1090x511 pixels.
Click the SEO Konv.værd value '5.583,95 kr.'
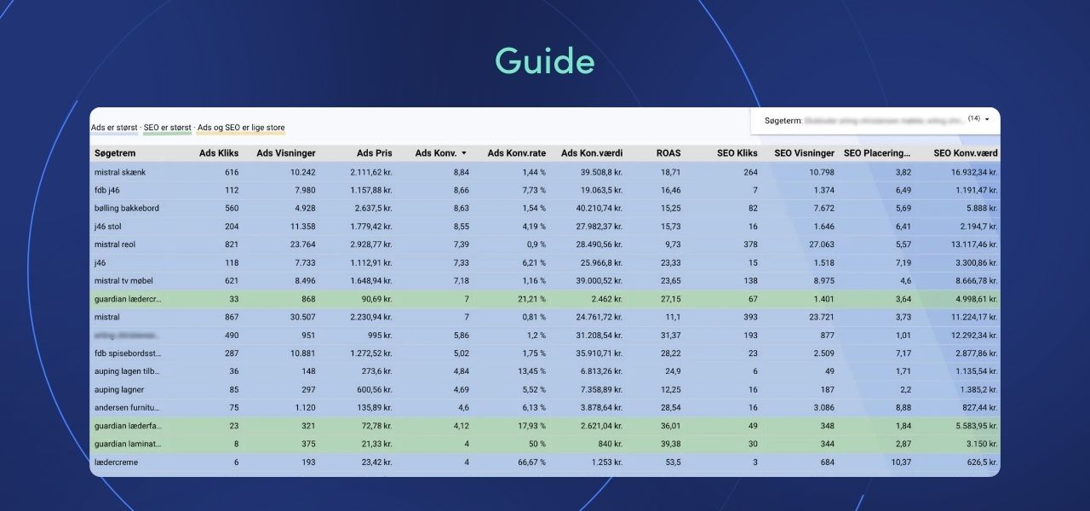974,426
